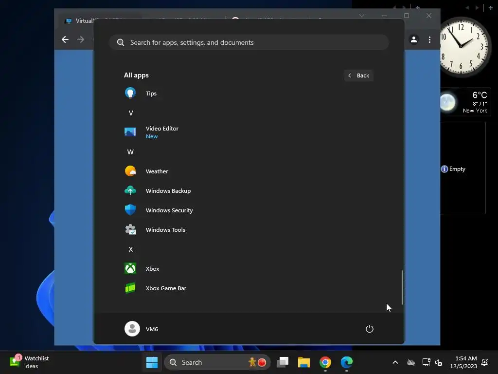Image resolution: width=498 pixels, height=374 pixels.
Task: Open Windows Security shield icon
Action: pos(130,210)
